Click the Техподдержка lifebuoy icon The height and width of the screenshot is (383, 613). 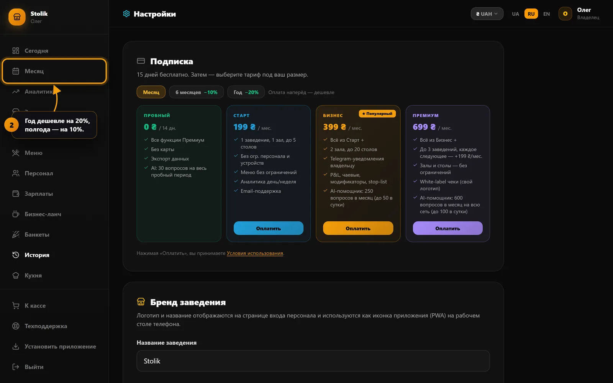pos(16,326)
